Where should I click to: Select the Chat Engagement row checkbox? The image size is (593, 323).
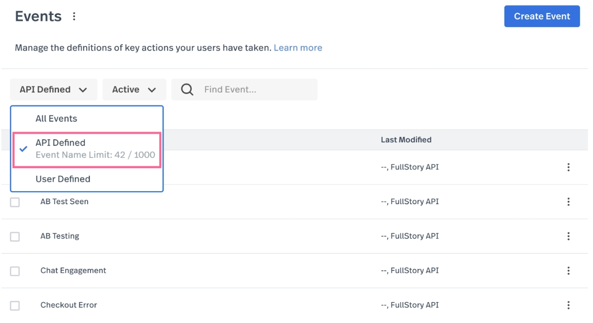[15, 271]
